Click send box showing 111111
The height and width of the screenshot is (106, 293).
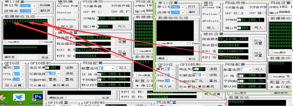pyautogui.click(x=143, y=66)
